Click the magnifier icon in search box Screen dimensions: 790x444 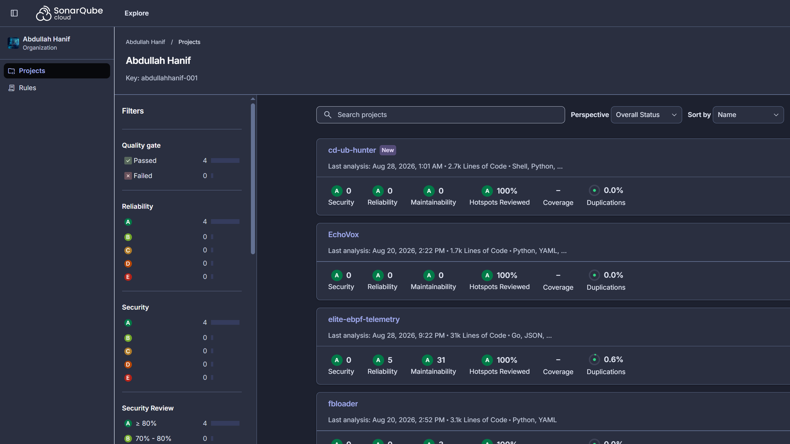click(328, 115)
